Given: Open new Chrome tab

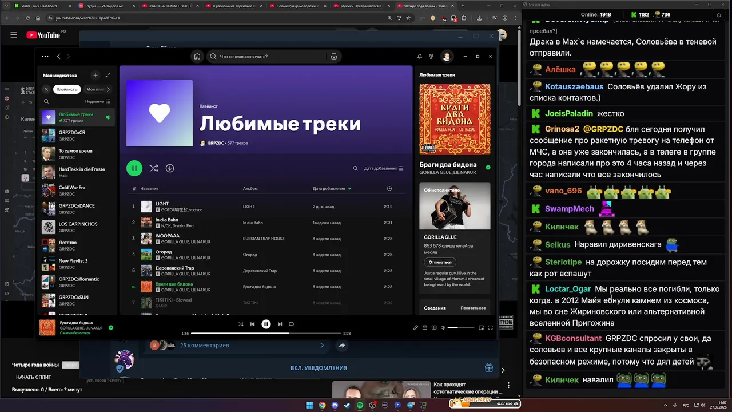Looking at the screenshot, I should tap(463, 6).
